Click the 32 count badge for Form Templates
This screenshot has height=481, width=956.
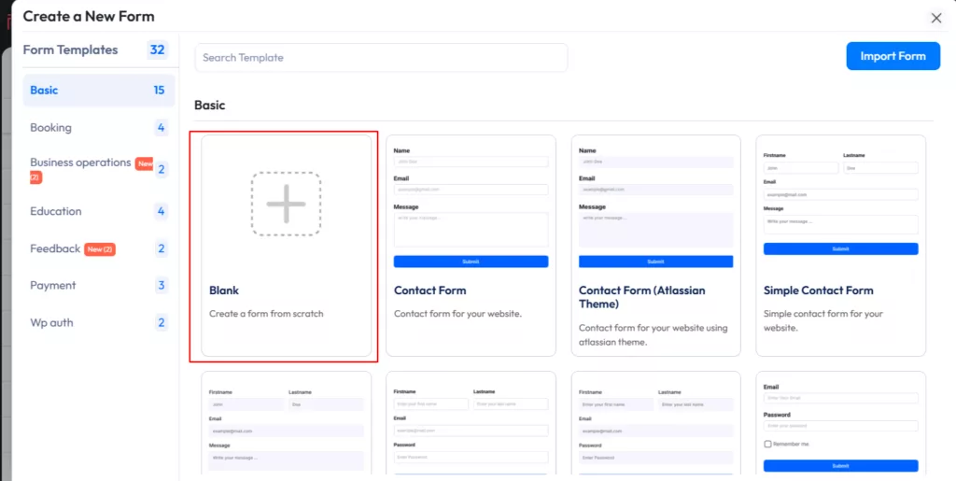[x=157, y=50]
